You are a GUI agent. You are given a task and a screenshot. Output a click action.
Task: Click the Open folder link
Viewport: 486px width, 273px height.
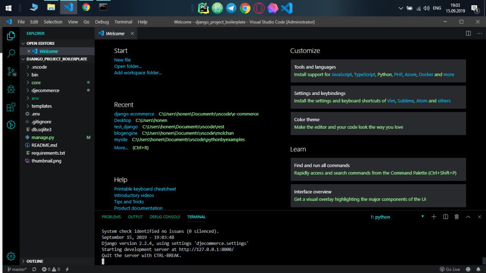point(128,66)
